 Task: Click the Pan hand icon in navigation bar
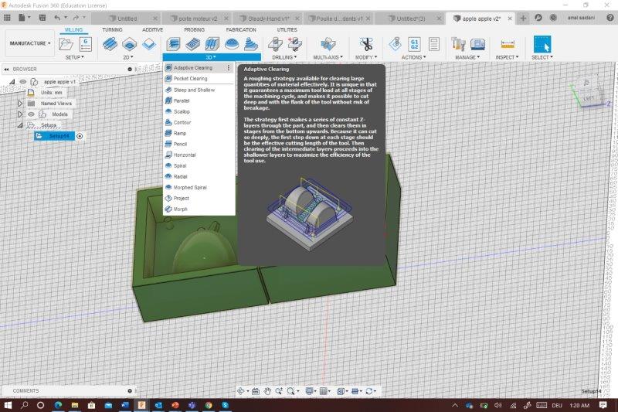pos(267,391)
